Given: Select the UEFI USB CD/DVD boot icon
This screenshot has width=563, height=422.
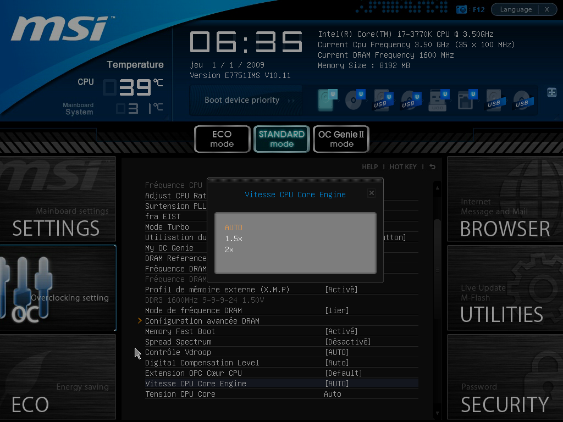Looking at the screenshot, I should tap(411, 100).
